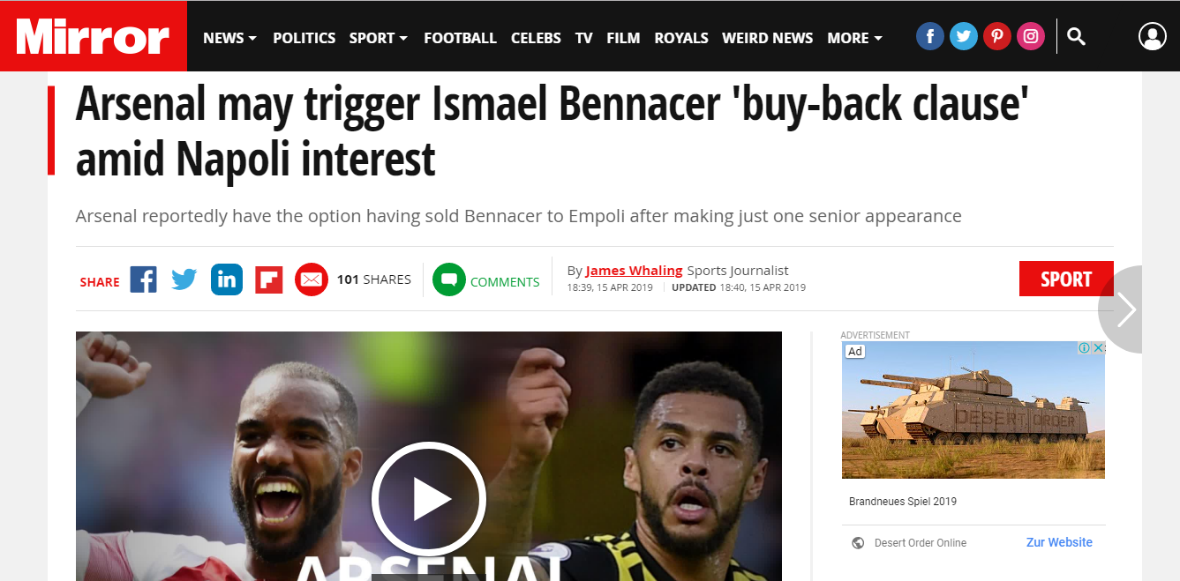The image size is (1180, 581).
Task: Open the user account profile icon
Action: [1152, 36]
